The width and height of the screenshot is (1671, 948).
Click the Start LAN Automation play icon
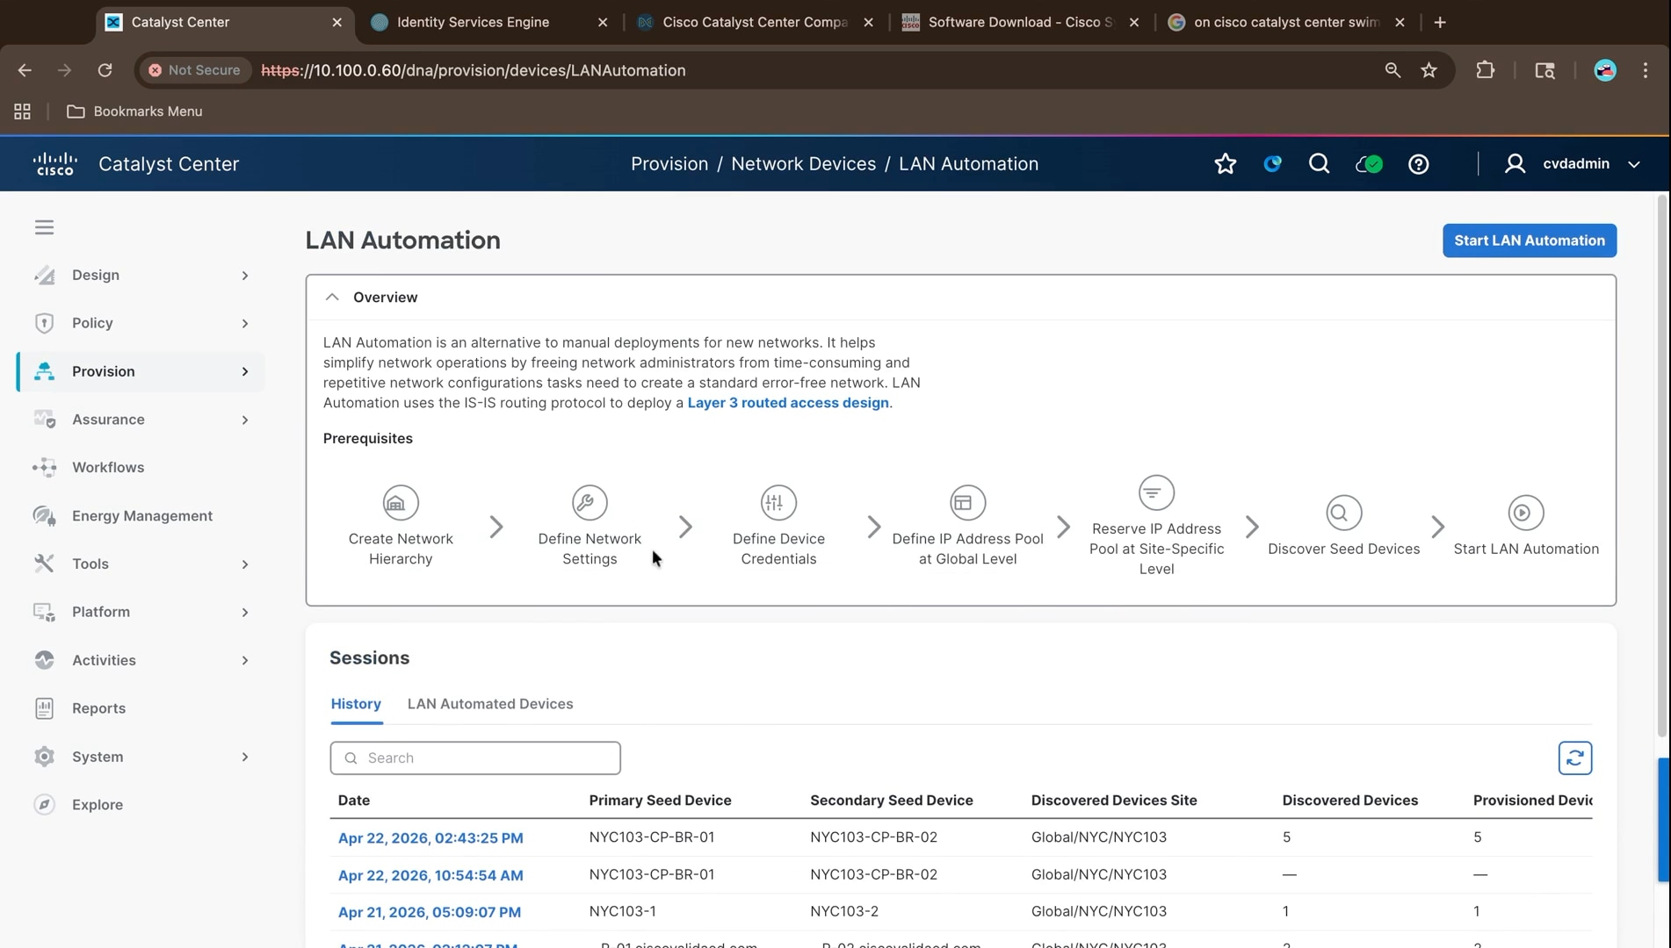[x=1526, y=513]
